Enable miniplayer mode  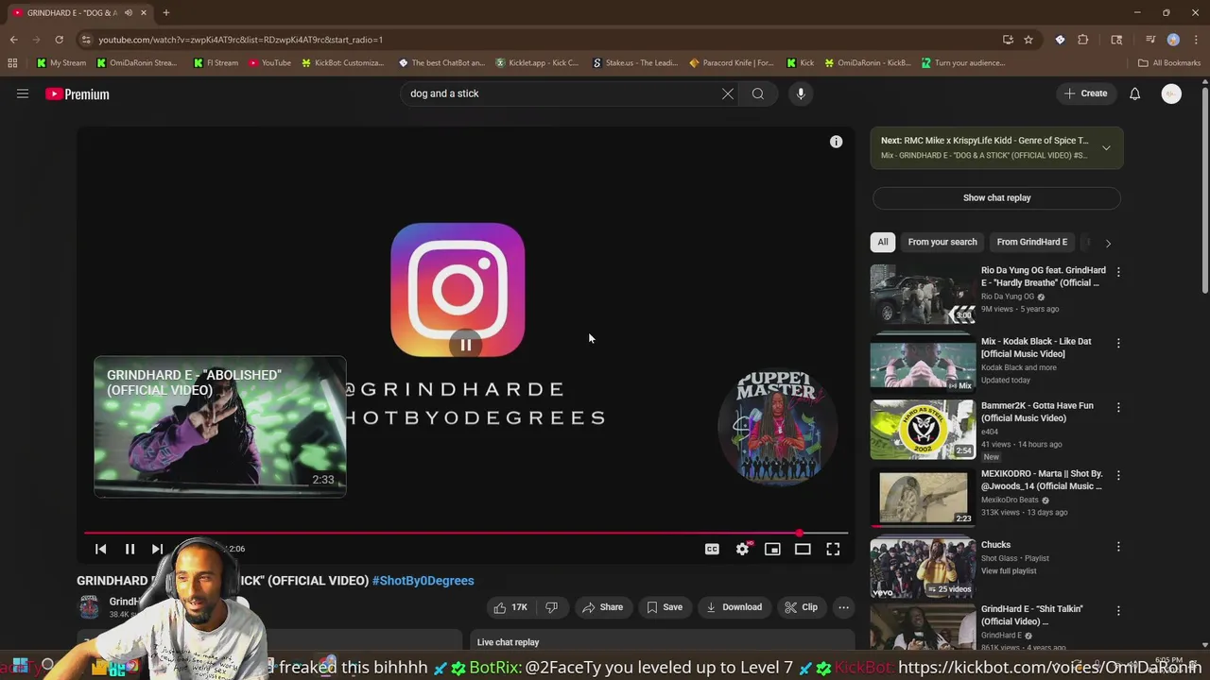772,549
